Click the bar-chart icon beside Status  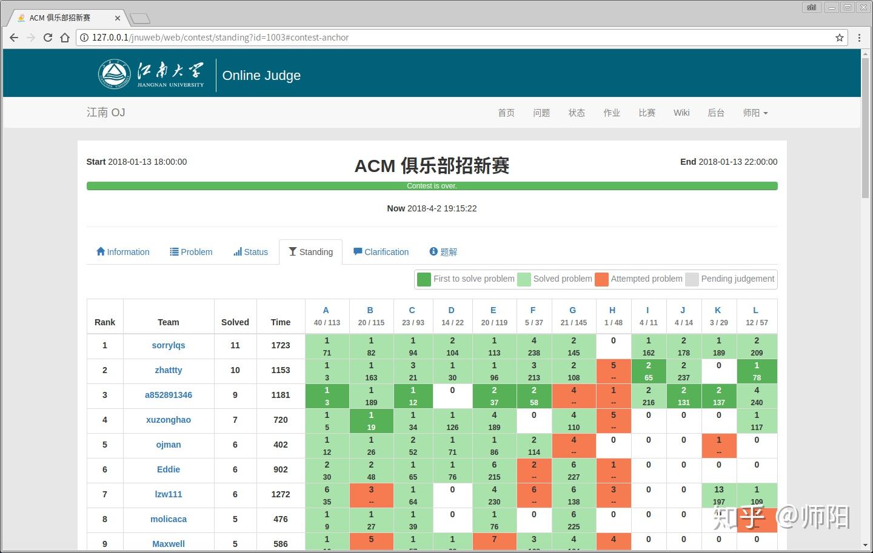point(236,251)
